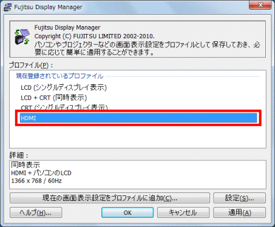
Task: Click the プロファイル(P) label
Action: click(x=31, y=66)
